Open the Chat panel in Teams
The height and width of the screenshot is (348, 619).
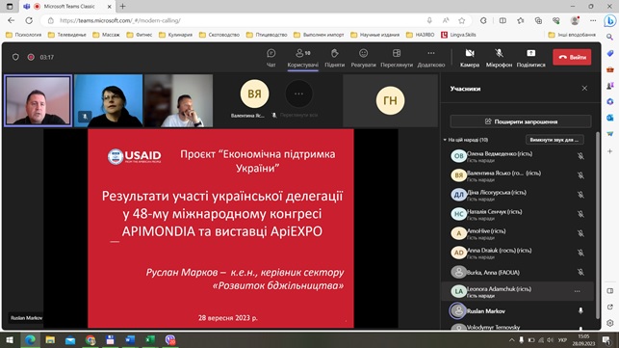[x=271, y=58]
